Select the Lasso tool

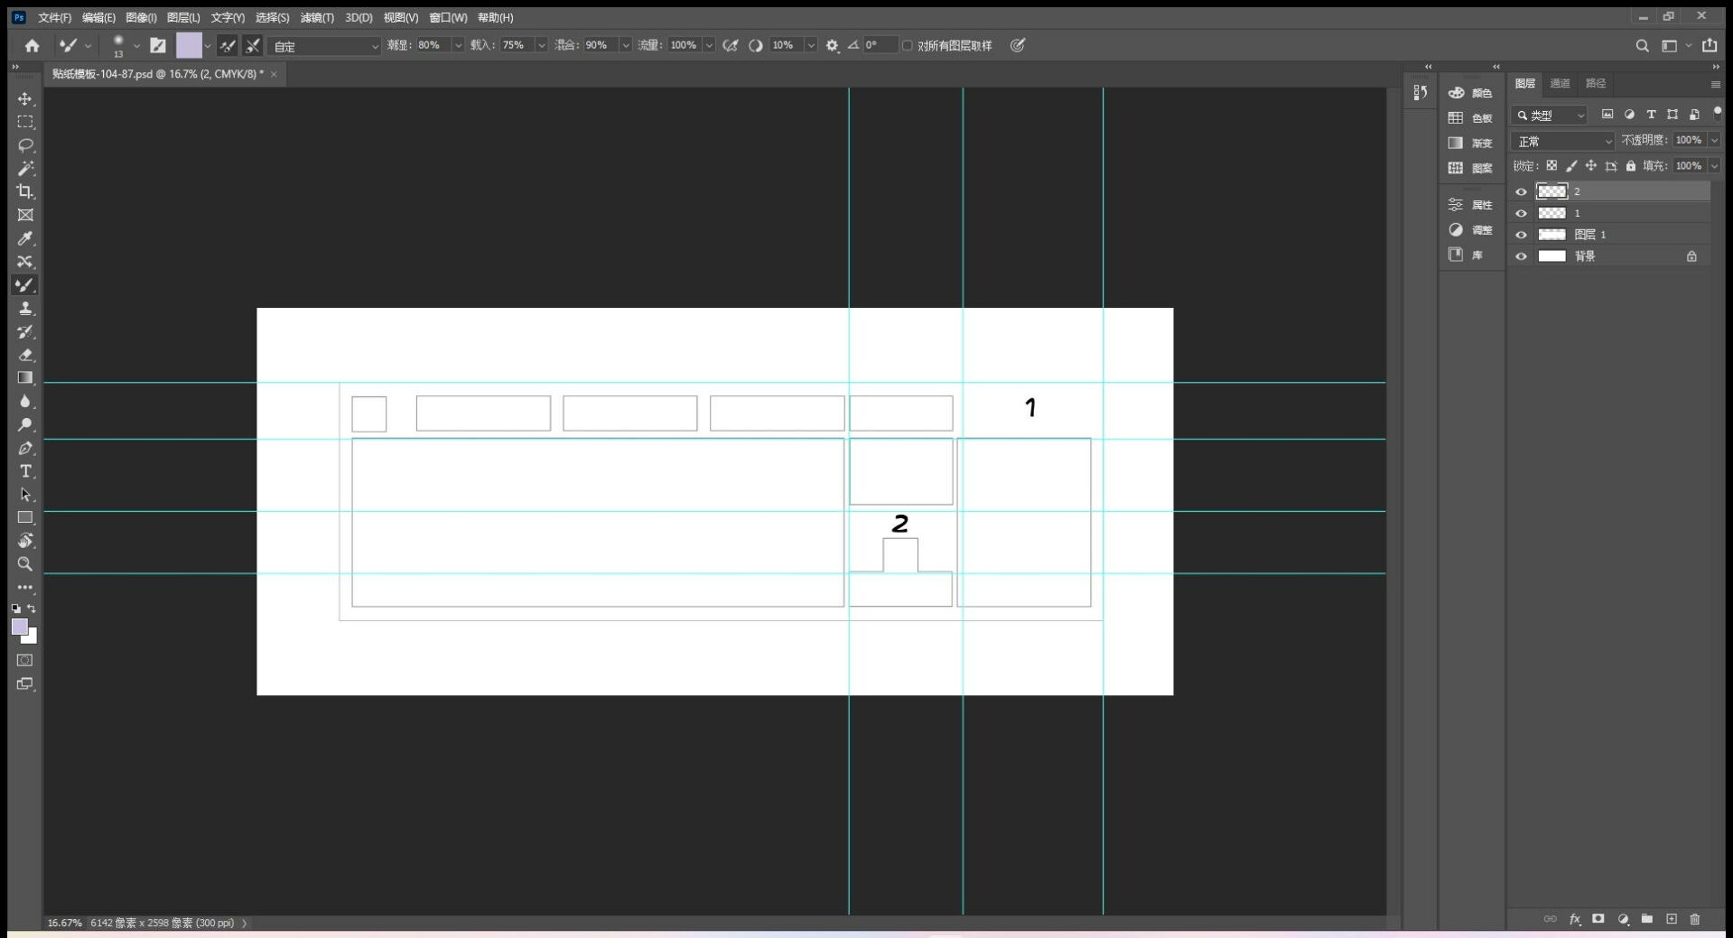click(25, 145)
